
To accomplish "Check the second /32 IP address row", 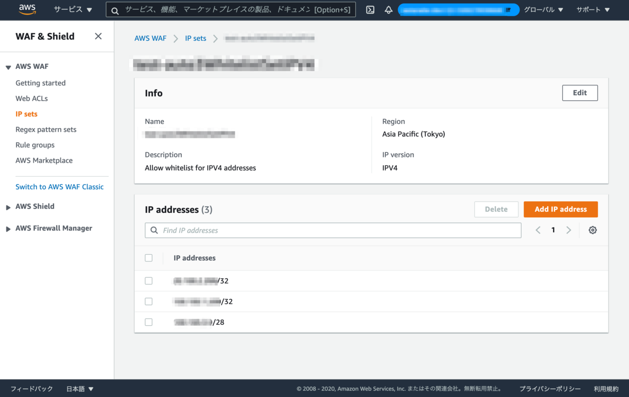I will 149,302.
